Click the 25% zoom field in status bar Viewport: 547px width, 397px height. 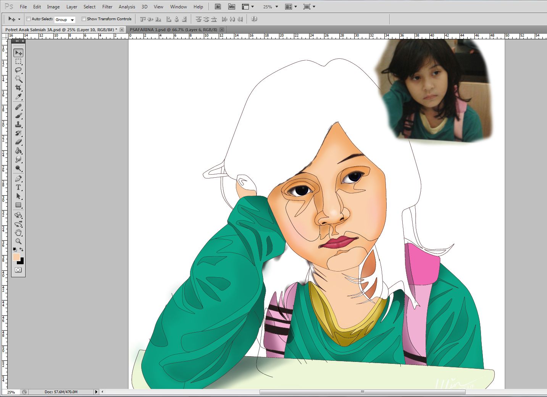click(11, 392)
